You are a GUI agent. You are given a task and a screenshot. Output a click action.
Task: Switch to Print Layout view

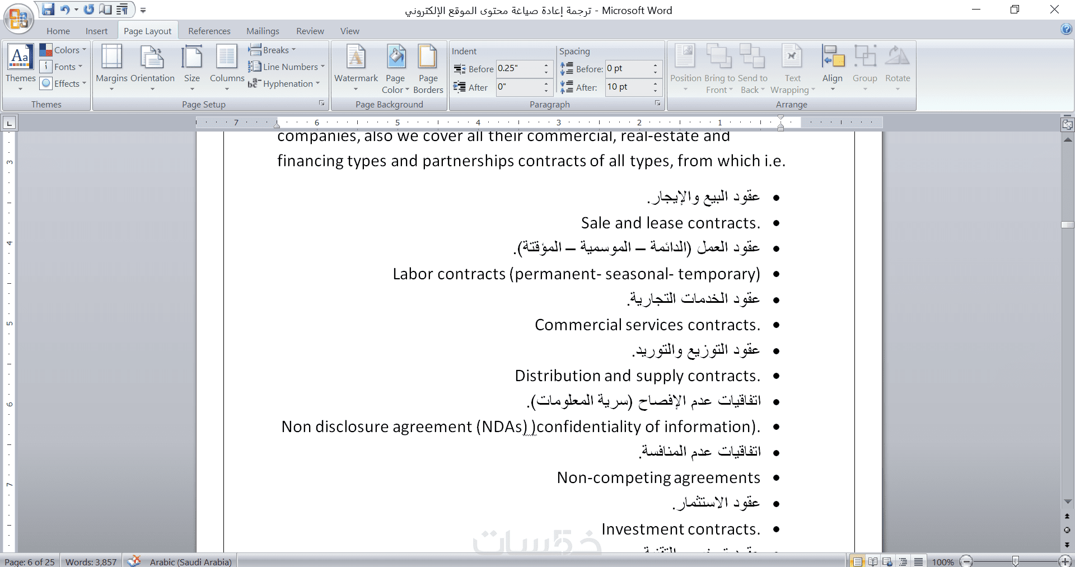point(857,561)
